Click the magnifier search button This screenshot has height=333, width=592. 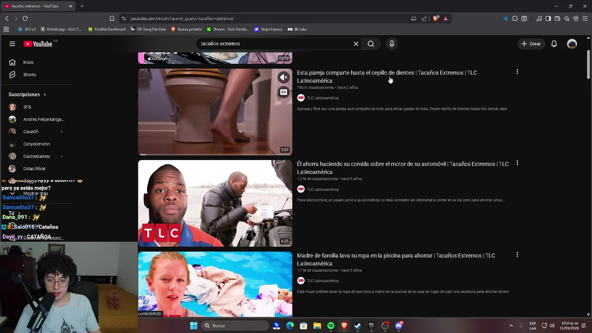[371, 44]
